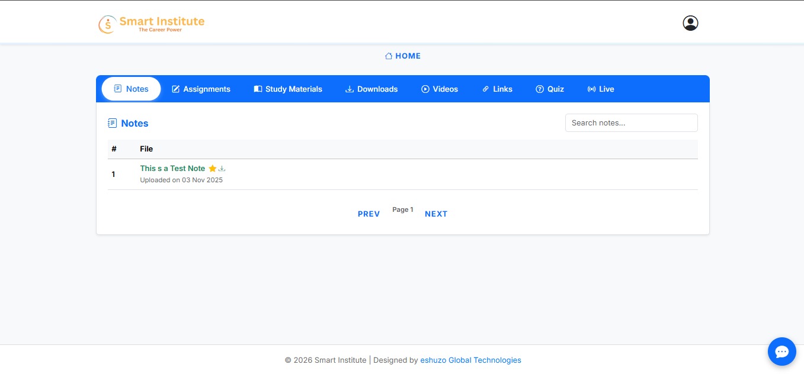Switch to the Assignments tab
This screenshot has height=374, width=804.
click(201, 89)
